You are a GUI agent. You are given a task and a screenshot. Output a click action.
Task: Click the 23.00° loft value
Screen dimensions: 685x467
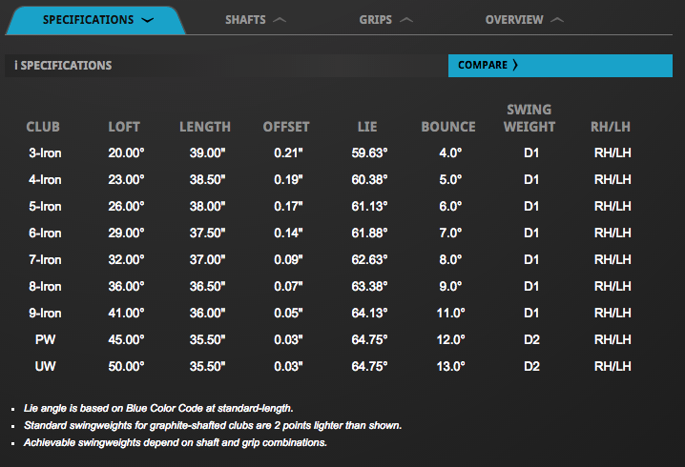(x=126, y=180)
